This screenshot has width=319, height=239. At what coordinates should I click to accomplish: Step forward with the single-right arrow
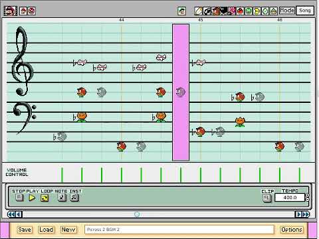[x=298, y=214]
